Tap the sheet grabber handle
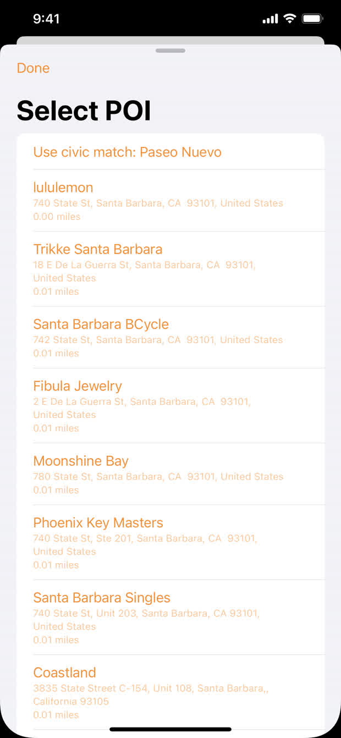 pyautogui.click(x=170, y=51)
